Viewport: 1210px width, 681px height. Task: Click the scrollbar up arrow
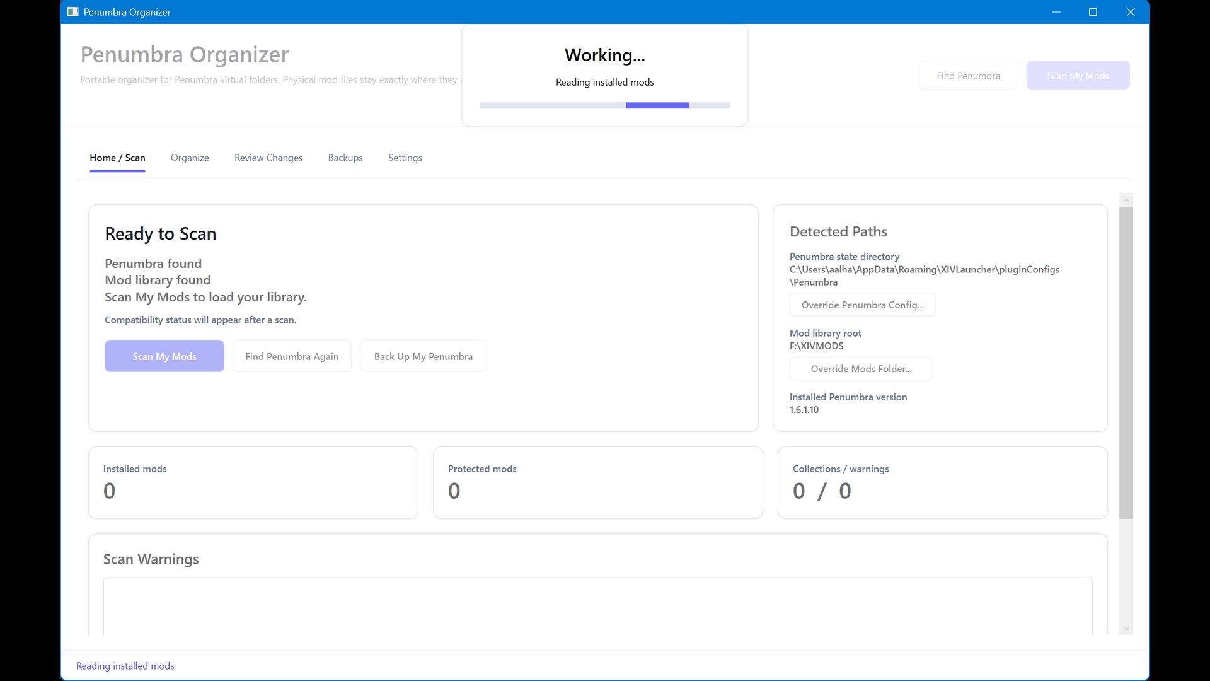click(x=1126, y=200)
